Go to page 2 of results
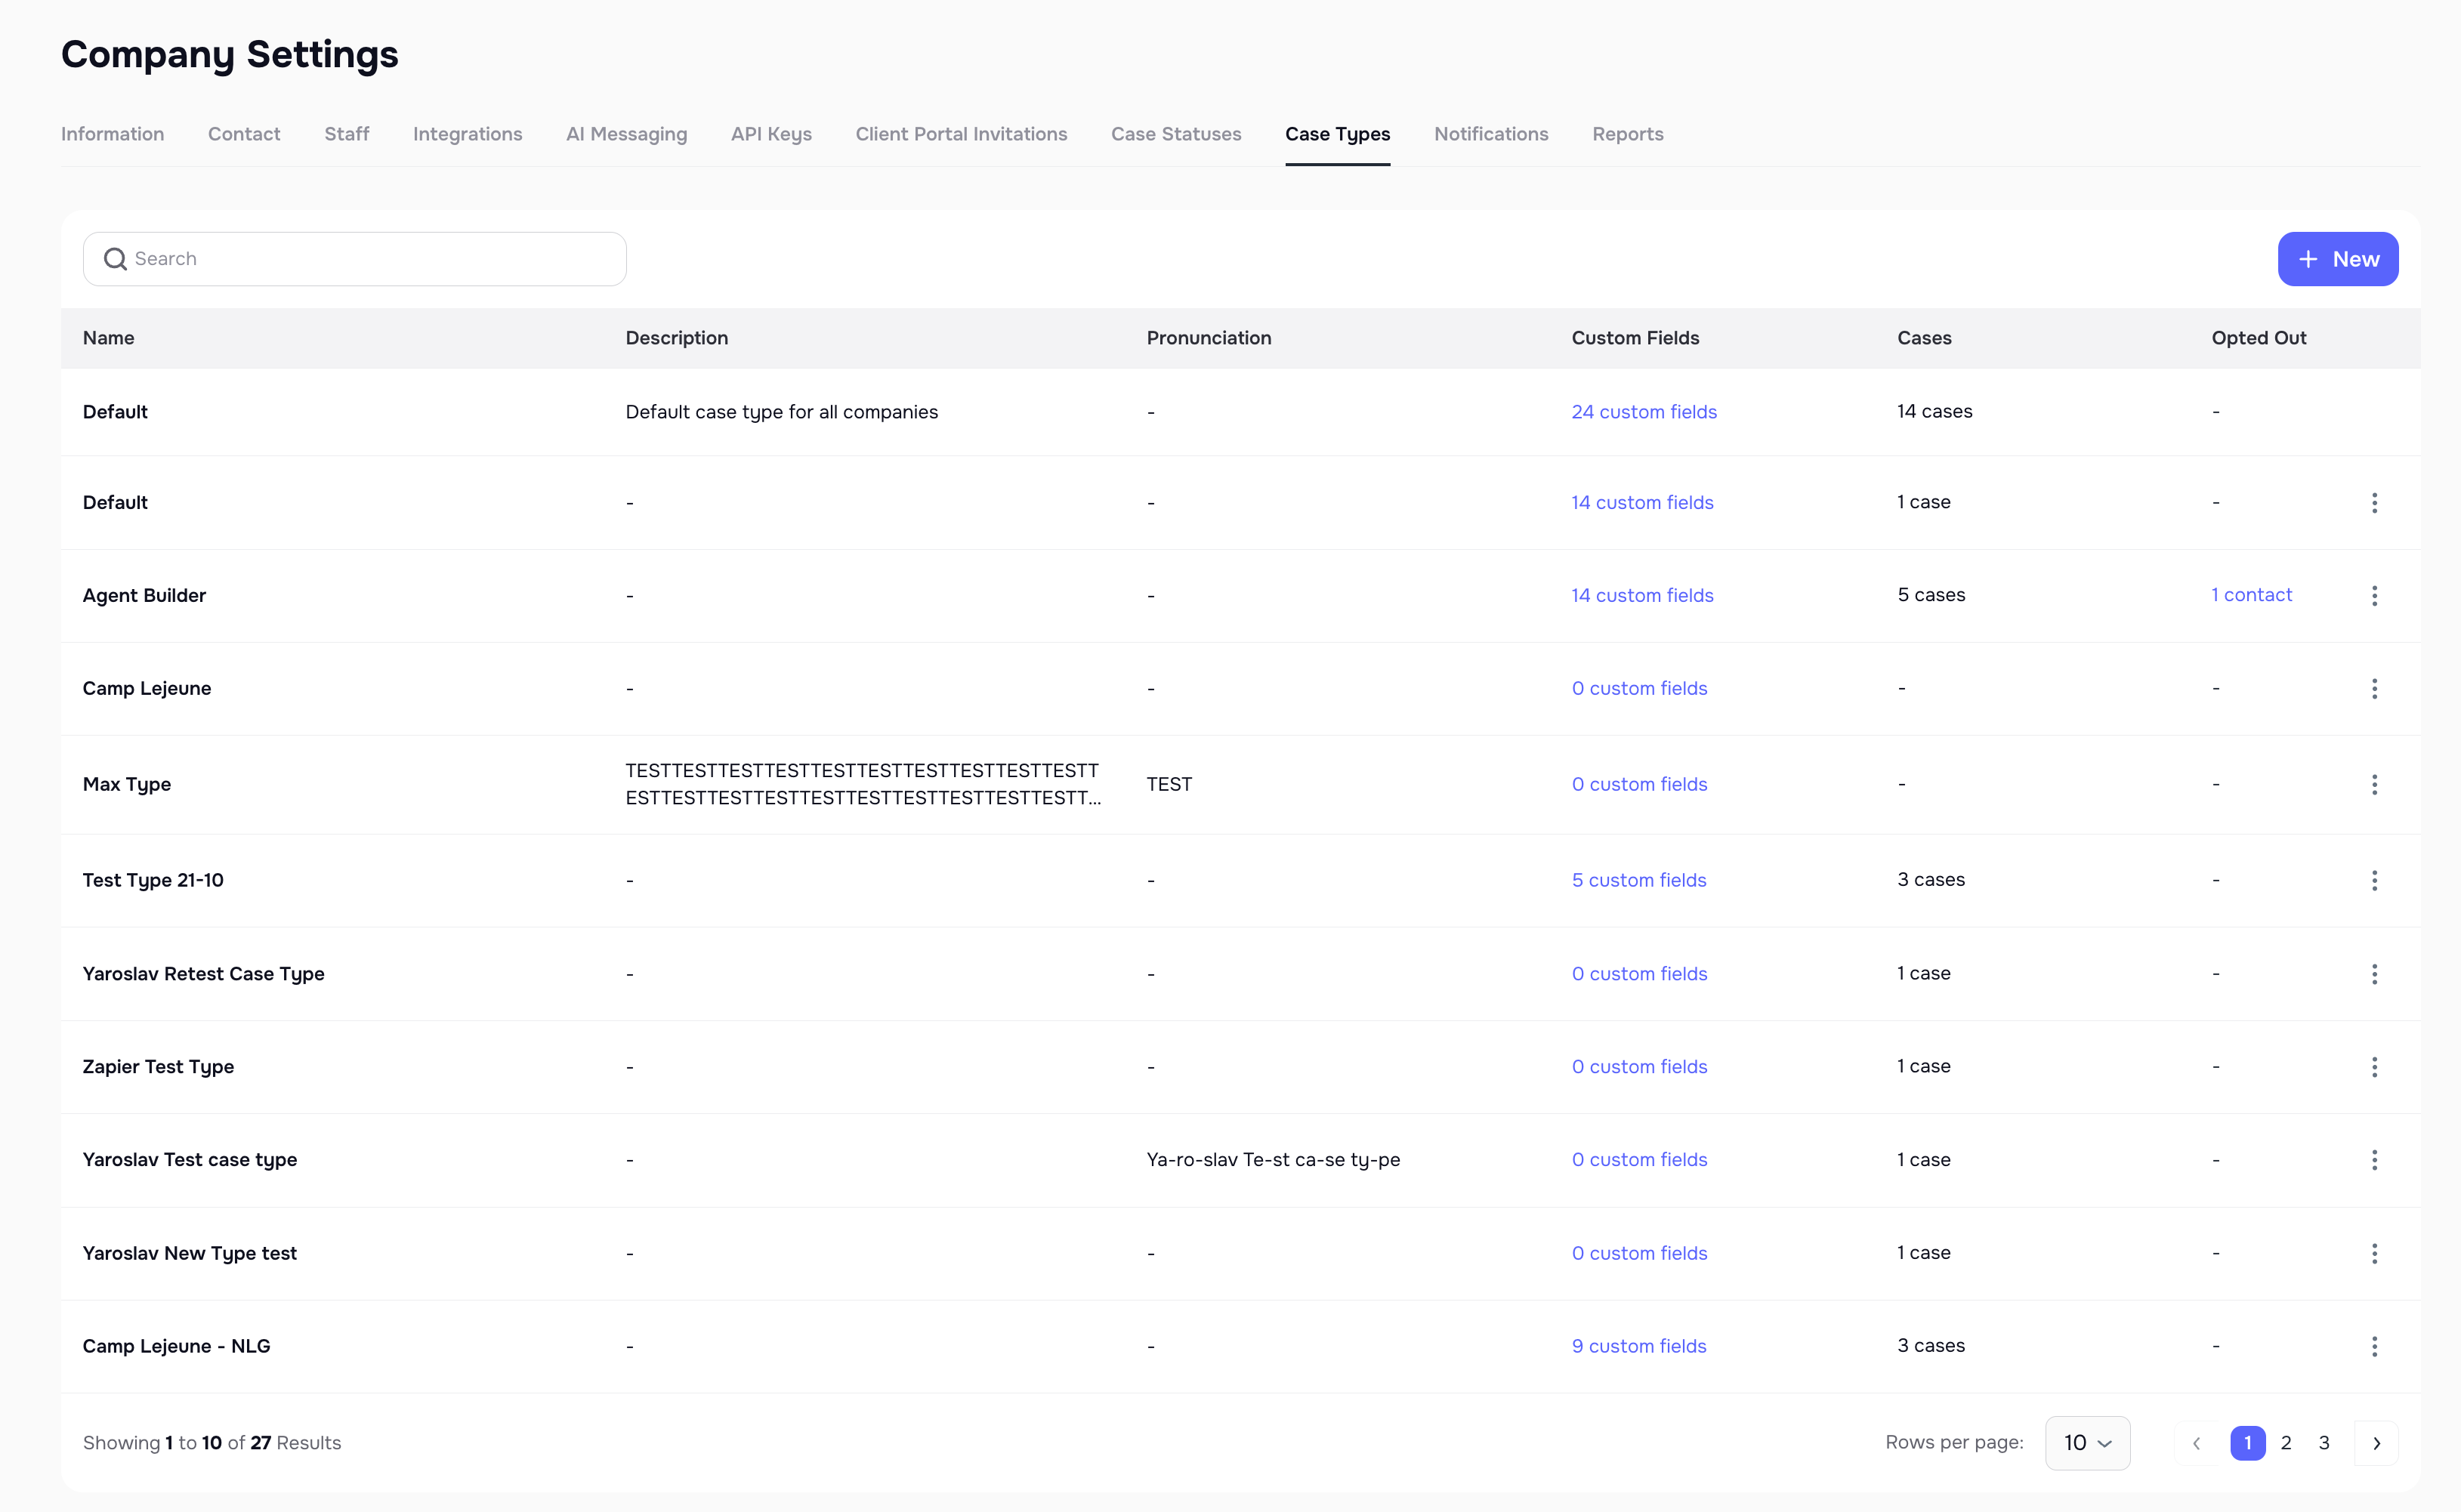The height and width of the screenshot is (1512, 2461). [2287, 1443]
